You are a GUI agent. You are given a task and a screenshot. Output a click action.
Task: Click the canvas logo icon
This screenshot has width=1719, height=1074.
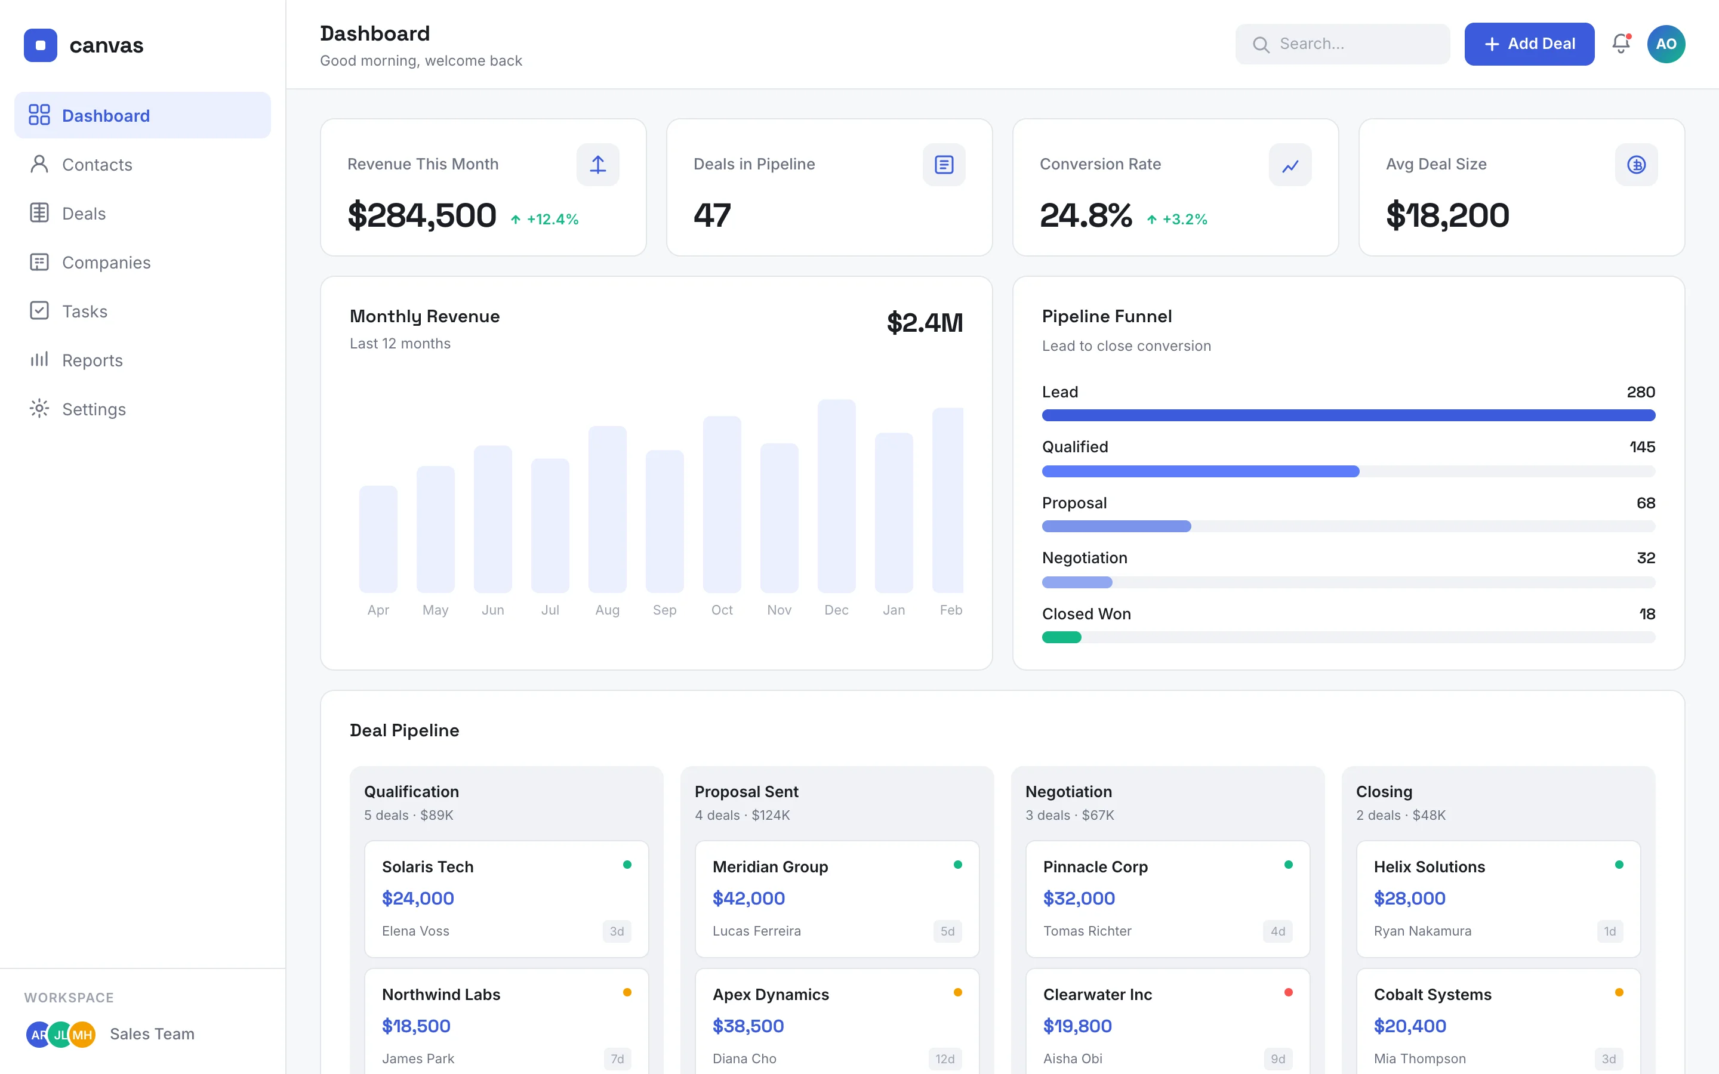(41, 45)
